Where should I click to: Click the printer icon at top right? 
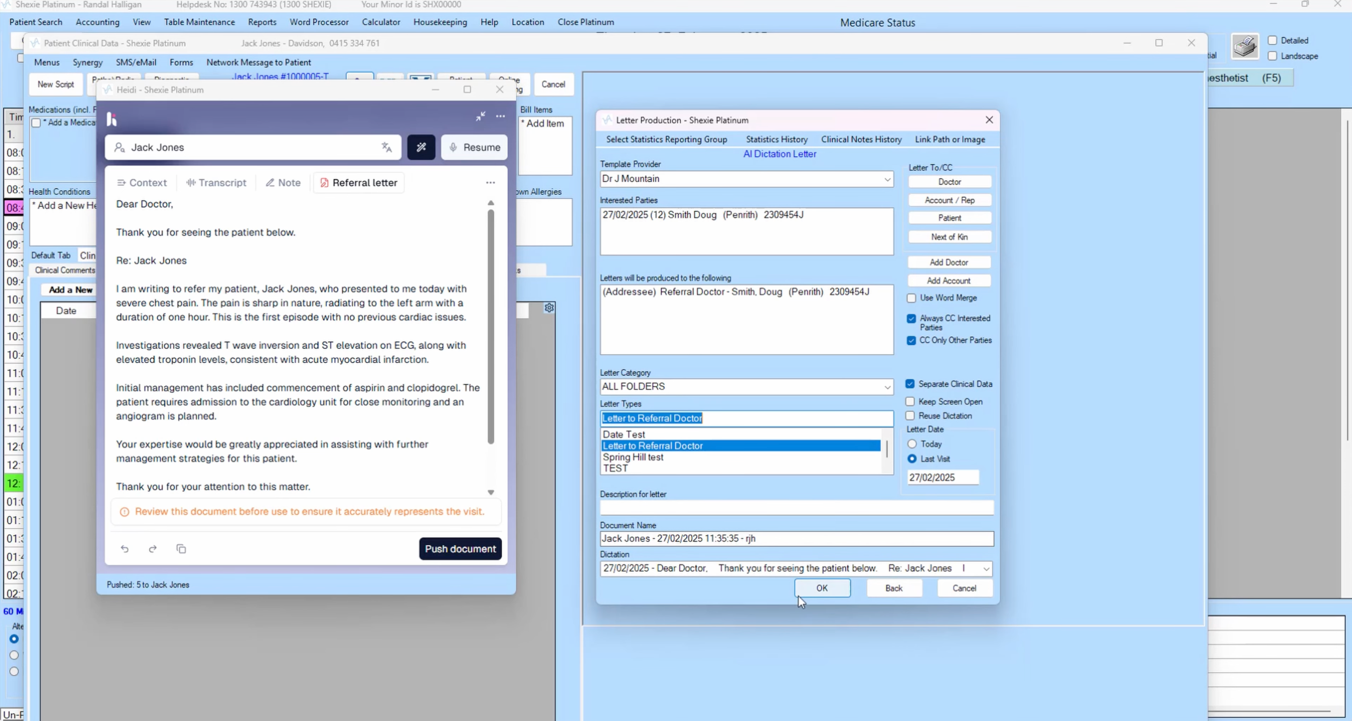point(1245,47)
